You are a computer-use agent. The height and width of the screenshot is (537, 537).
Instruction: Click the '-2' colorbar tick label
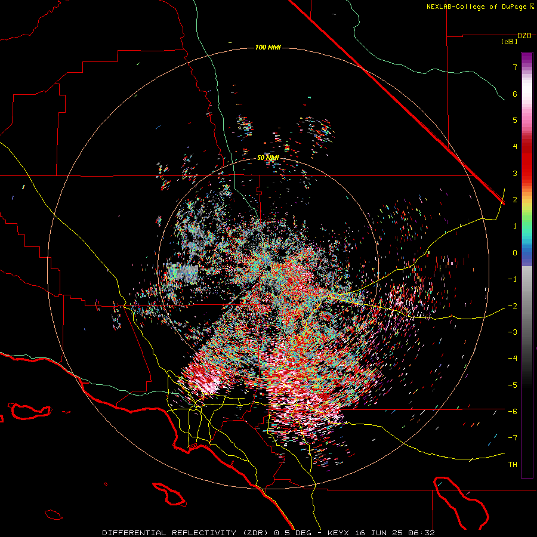(x=513, y=305)
